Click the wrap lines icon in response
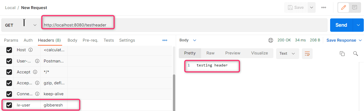Viewport: 364px width, 111px height. pyautogui.click(x=307, y=53)
